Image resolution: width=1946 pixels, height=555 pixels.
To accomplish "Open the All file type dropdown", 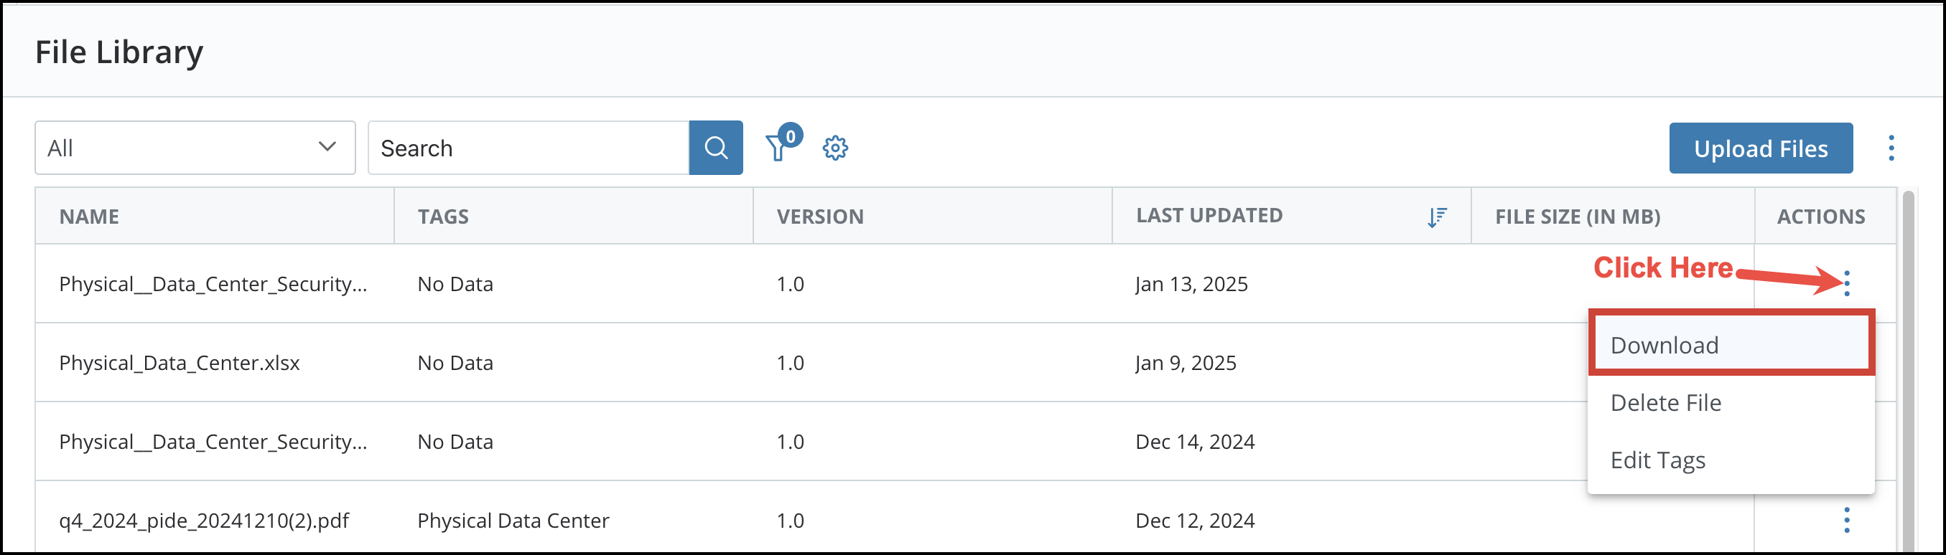I will [x=194, y=147].
